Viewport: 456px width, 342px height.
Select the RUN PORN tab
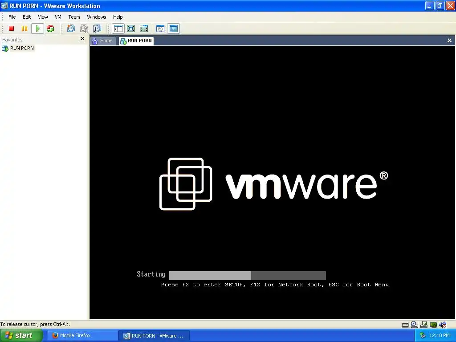pos(136,41)
